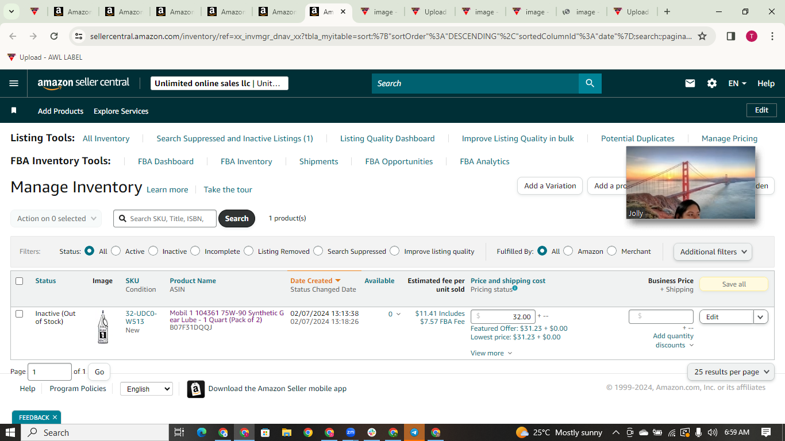Open the Manage Pricing tool

[729, 138]
